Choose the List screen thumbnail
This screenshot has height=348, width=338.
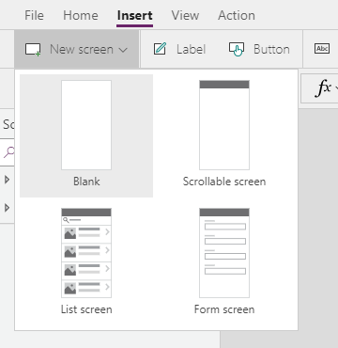tap(86, 253)
